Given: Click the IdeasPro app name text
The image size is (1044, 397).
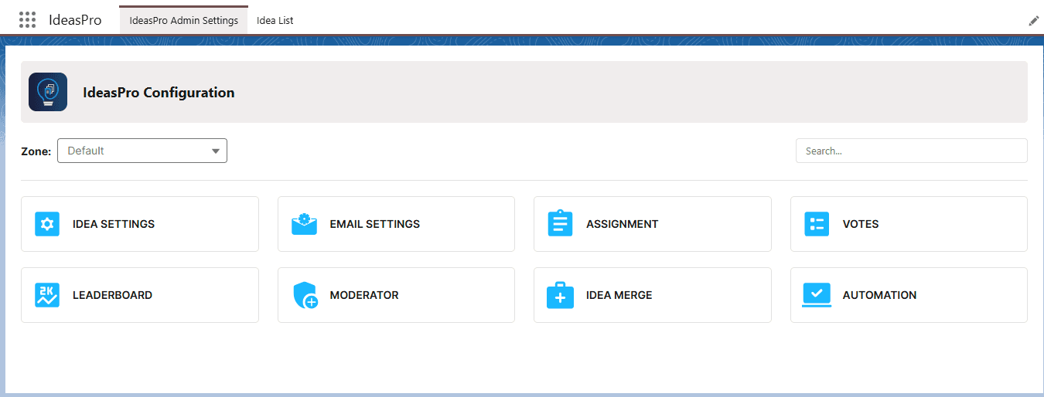Looking at the screenshot, I should click(x=75, y=20).
